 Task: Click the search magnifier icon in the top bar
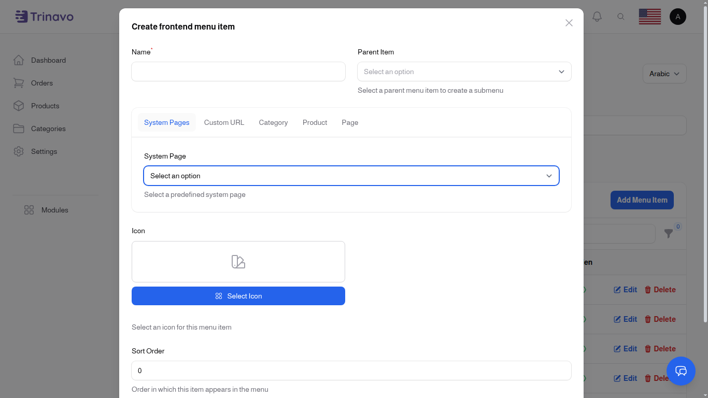tap(621, 16)
